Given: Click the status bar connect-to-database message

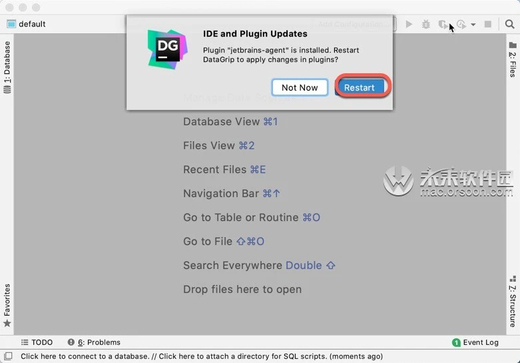Looking at the screenshot, I should point(202,356).
